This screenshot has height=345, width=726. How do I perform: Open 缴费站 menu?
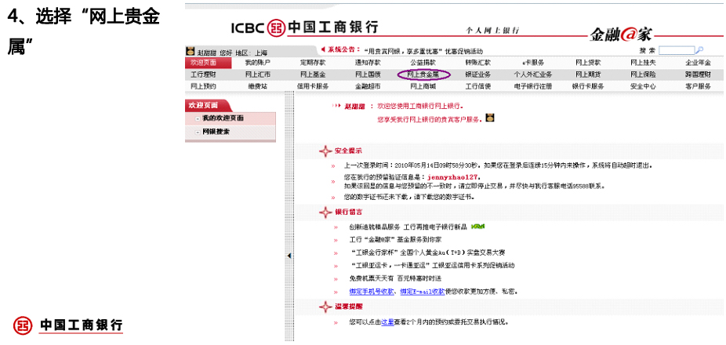click(x=258, y=86)
